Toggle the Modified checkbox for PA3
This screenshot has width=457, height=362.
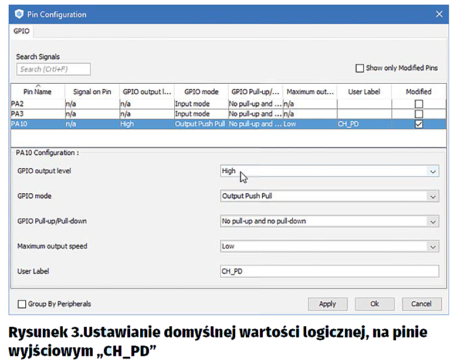[x=418, y=114]
